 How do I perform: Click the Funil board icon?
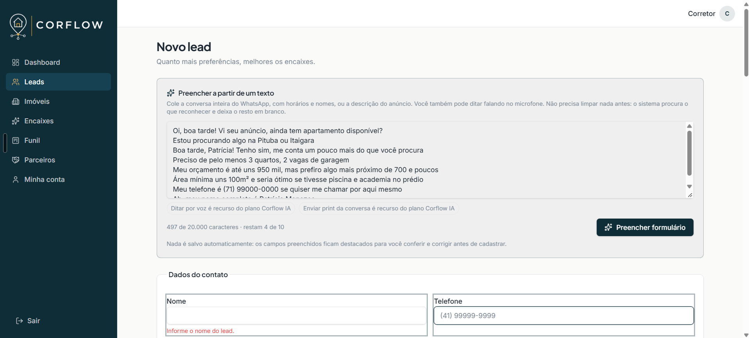[x=16, y=141]
